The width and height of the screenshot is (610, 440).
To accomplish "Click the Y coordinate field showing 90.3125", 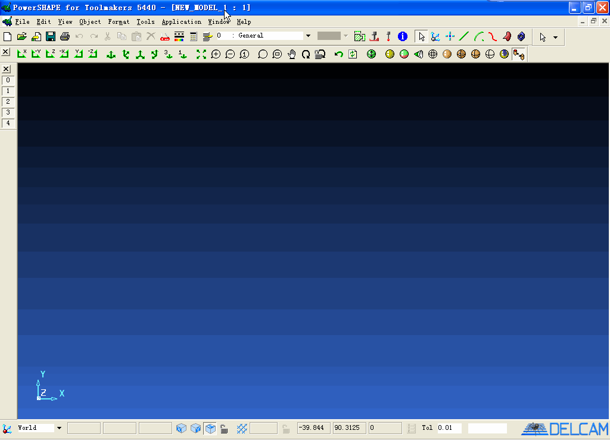I will (x=349, y=428).
